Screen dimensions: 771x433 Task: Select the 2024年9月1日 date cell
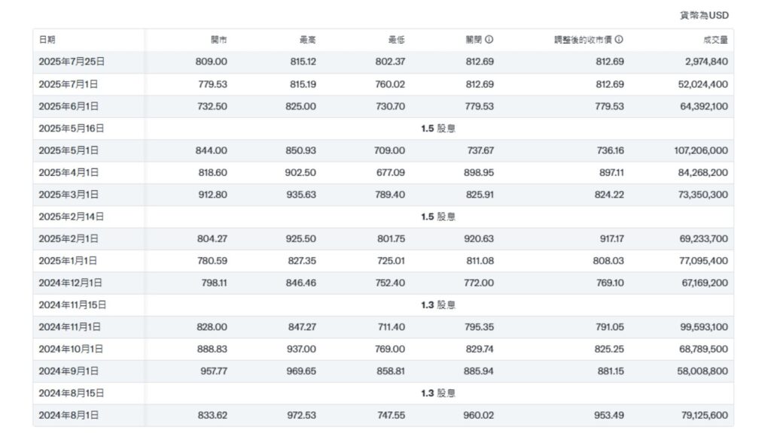click(x=69, y=371)
